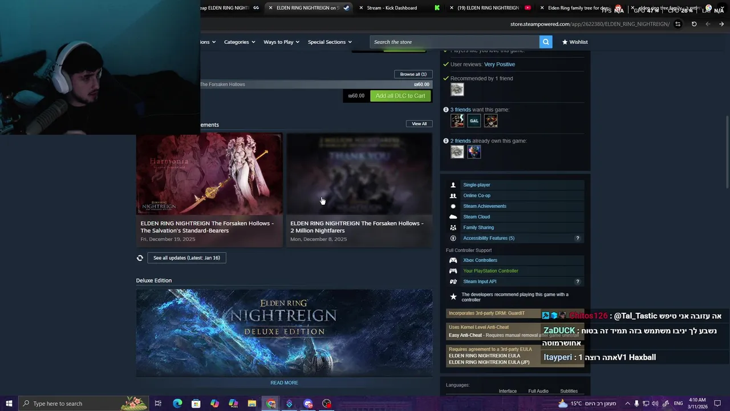The image size is (730, 411).
Task: Open File Explorer from the taskbar
Action: [x=252, y=404]
